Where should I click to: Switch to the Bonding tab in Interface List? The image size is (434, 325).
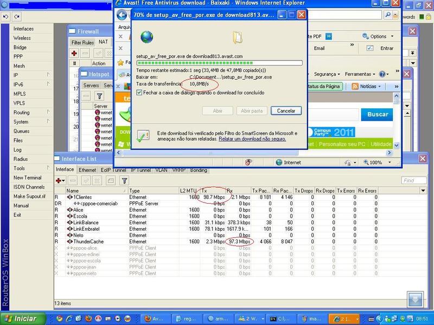(x=199, y=170)
